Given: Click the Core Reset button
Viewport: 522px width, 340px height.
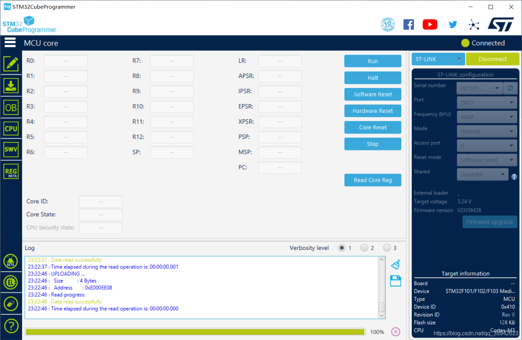Looking at the screenshot, I should (373, 127).
